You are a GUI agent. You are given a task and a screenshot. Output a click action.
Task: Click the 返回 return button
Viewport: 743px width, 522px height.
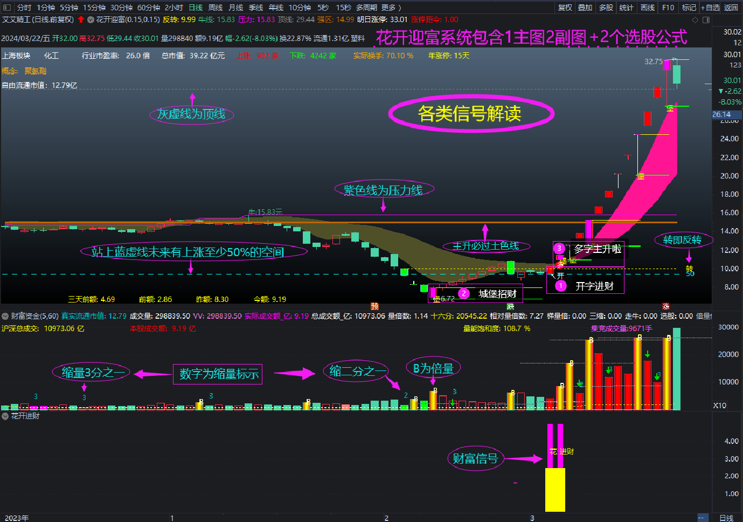(732, 8)
